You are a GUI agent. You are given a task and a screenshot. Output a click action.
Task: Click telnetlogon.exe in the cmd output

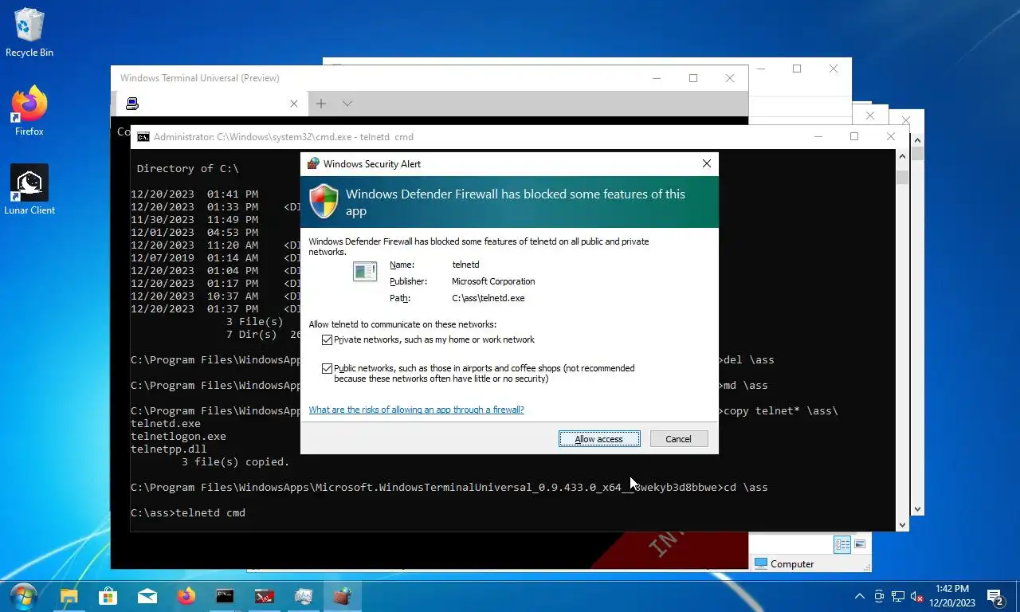(x=178, y=437)
